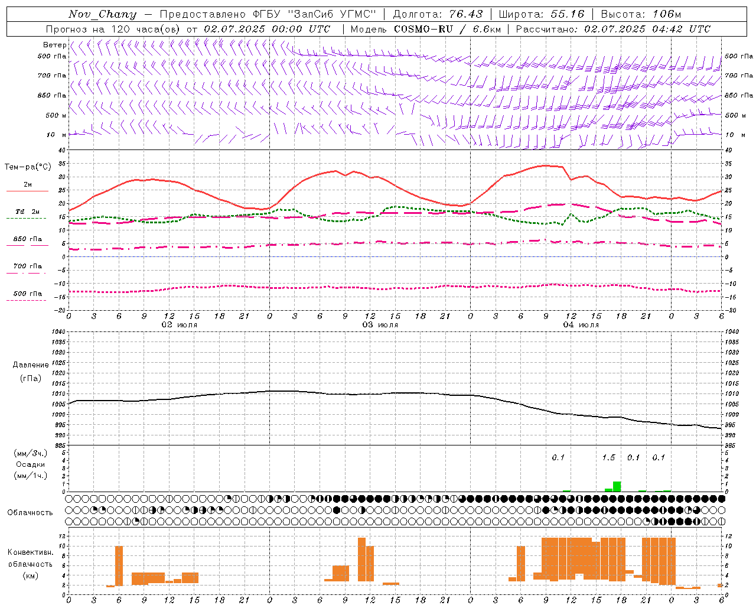756x605 pixels.
Task: Select the 10 м wind level label on right
Action: [x=735, y=135]
